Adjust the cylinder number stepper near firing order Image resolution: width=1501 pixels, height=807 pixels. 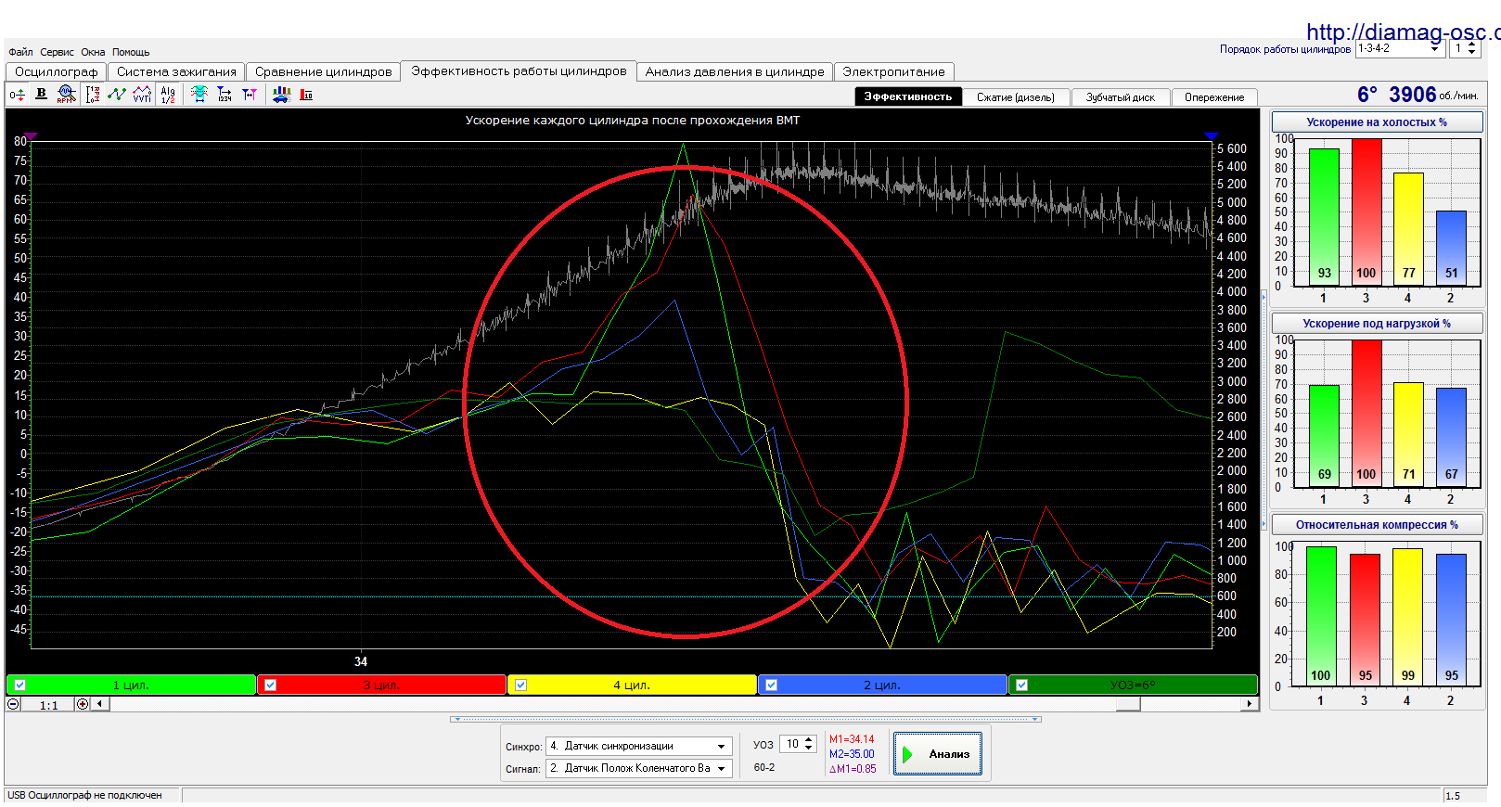click(x=1471, y=48)
